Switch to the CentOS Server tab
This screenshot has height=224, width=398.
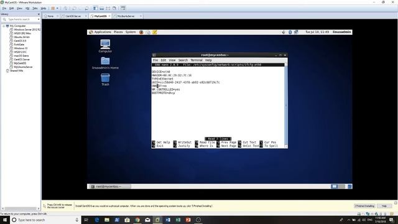(x=73, y=16)
